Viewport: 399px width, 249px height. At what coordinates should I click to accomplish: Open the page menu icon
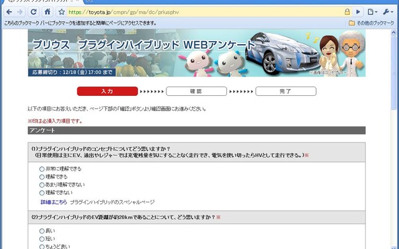[x=373, y=12]
